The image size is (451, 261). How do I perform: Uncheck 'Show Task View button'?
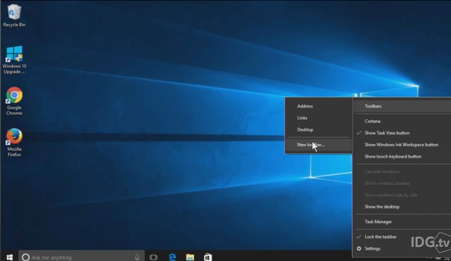tap(402, 133)
